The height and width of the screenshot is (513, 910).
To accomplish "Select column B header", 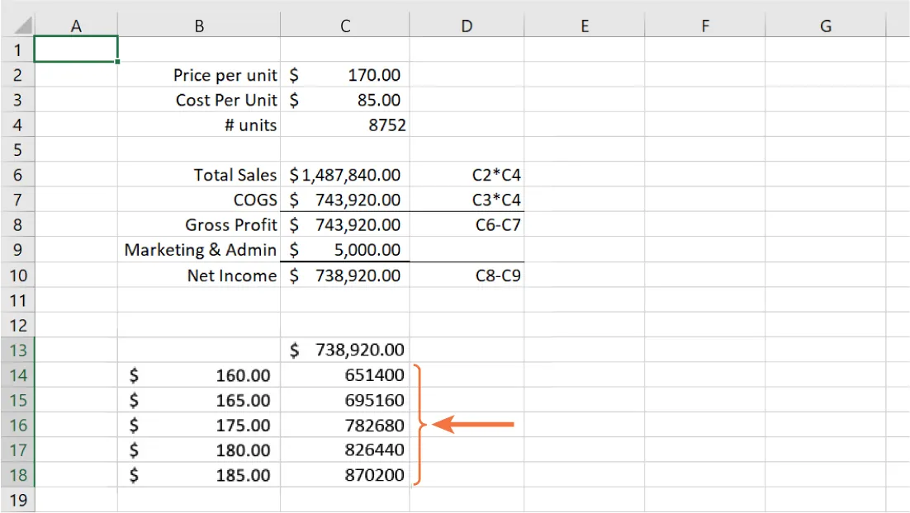I will 199,26.
